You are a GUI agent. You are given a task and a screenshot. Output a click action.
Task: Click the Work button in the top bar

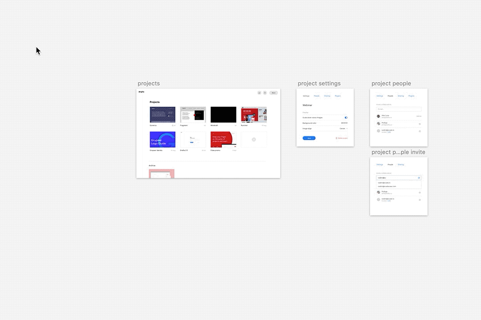coord(273,92)
